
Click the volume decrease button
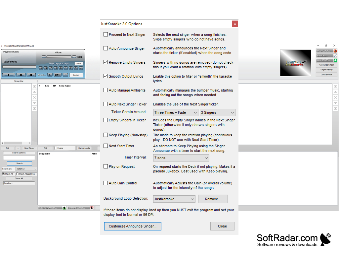tap(44, 57)
